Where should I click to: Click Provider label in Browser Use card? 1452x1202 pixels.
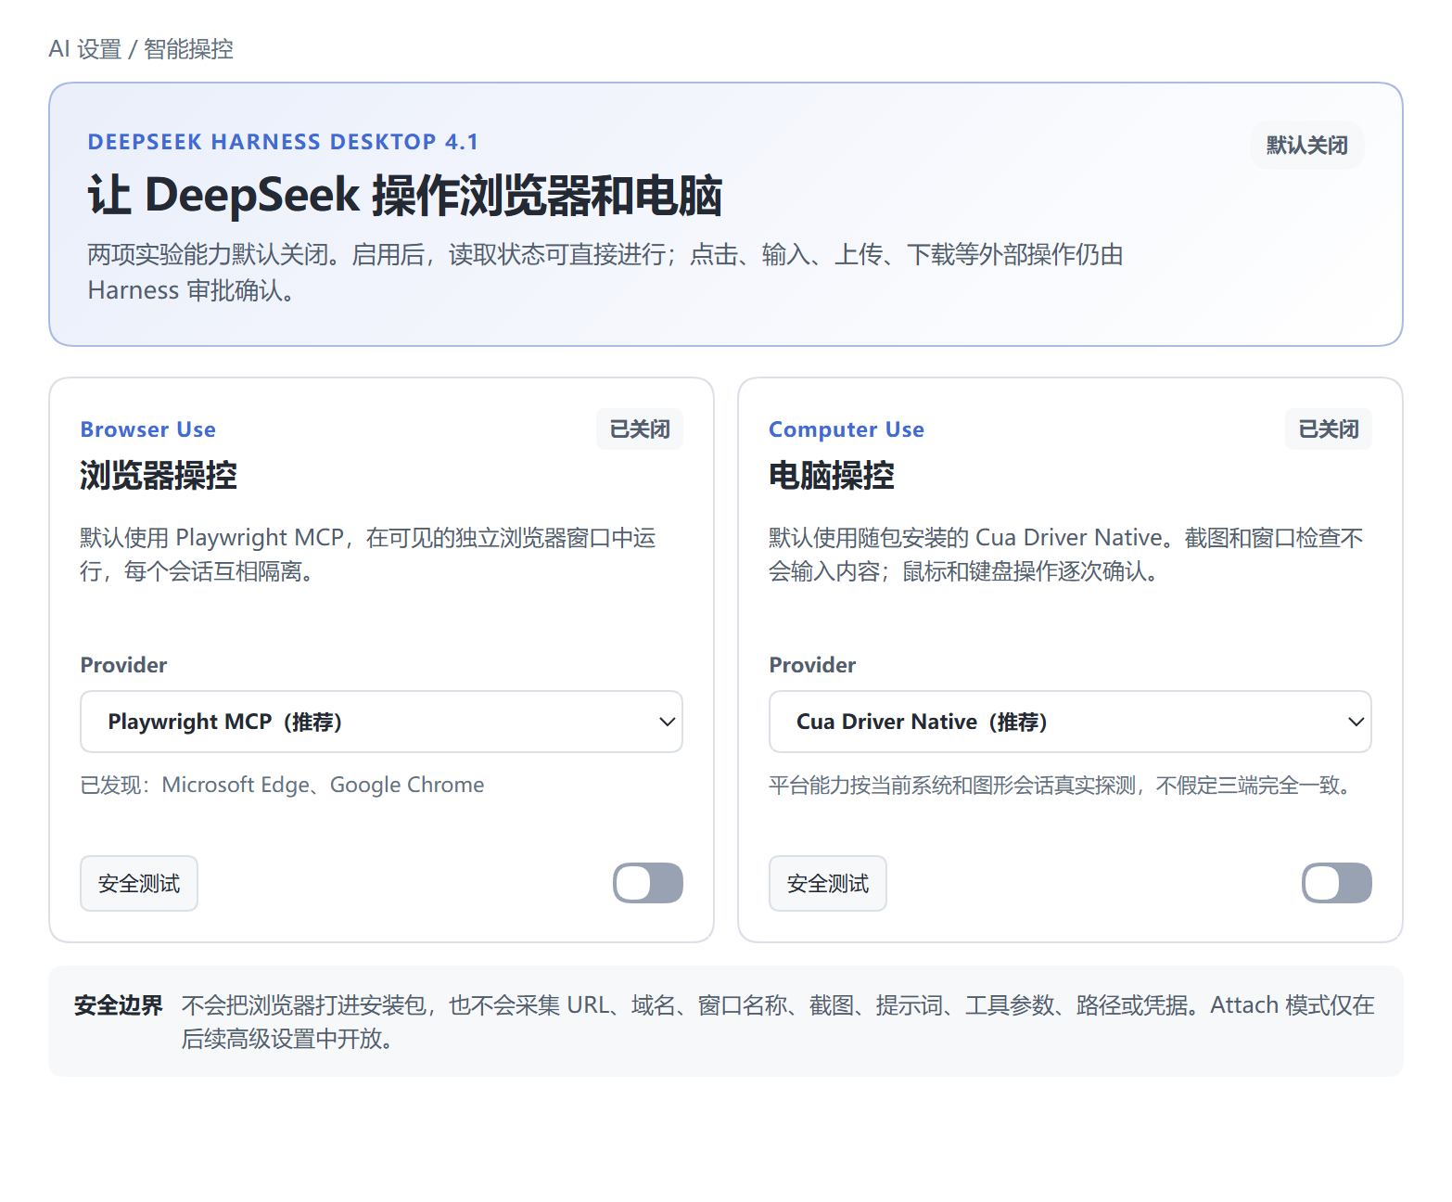[123, 665]
